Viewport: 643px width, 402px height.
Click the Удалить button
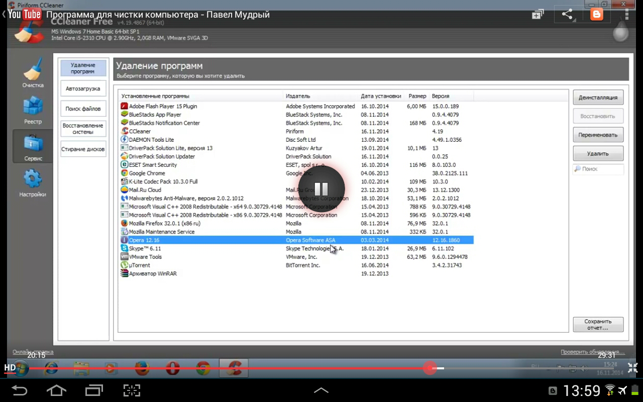(x=598, y=153)
